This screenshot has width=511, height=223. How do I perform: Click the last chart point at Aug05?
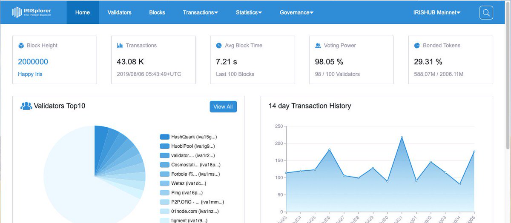coord(474,152)
